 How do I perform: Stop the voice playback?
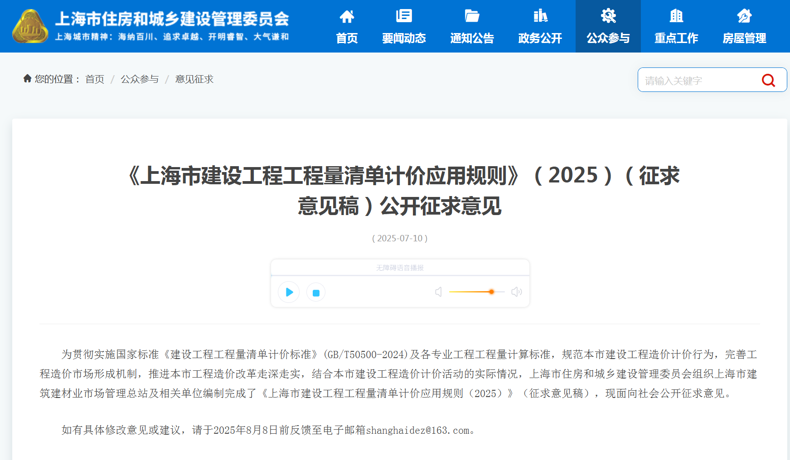(x=316, y=292)
